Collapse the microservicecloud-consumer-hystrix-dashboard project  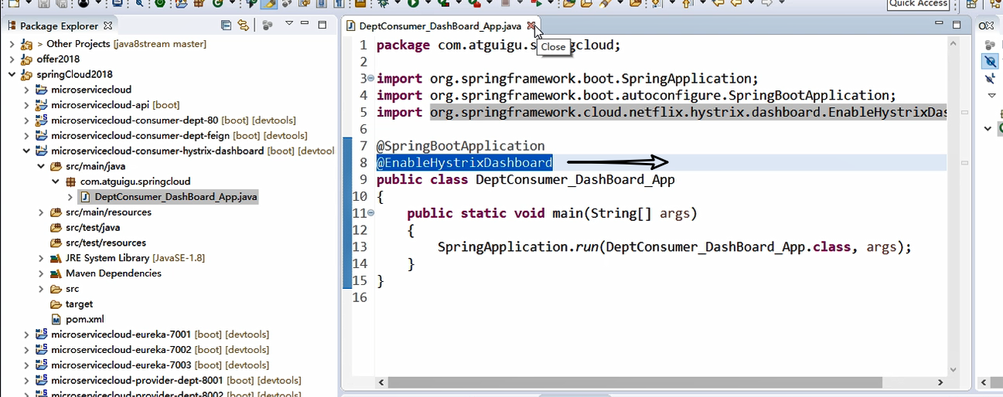[26, 151]
